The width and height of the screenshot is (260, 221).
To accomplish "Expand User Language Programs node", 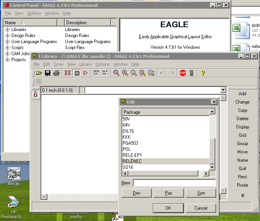I will pyautogui.click(x=7, y=42).
